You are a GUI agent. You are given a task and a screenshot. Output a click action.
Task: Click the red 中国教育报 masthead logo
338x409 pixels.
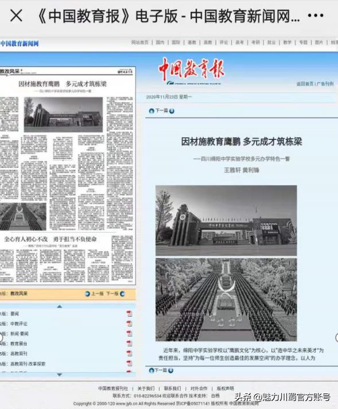(x=192, y=69)
